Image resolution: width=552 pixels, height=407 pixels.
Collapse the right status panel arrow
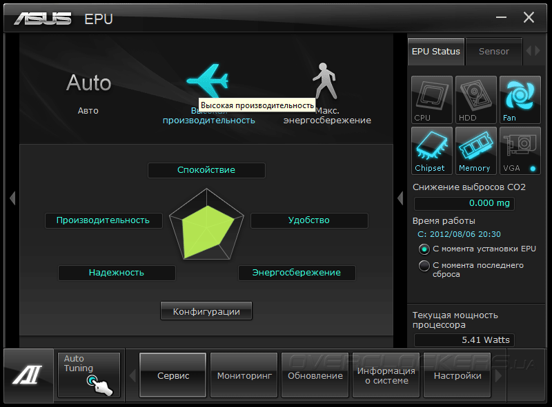(x=400, y=198)
